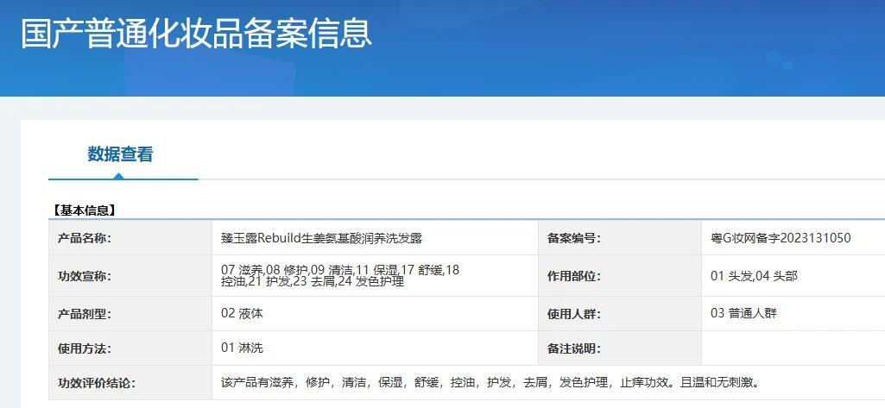Open the 数据查看 tab
This screenshot has width=885, height=408.
tap(120, 154)
